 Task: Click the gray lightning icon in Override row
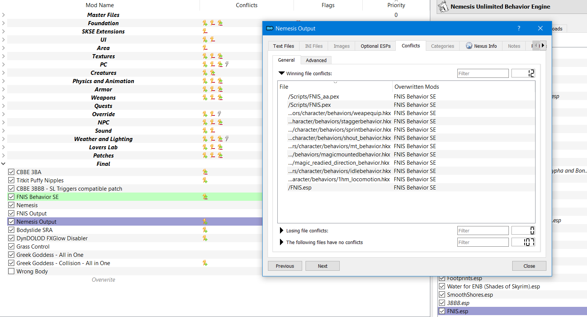[x=219, y=114]
